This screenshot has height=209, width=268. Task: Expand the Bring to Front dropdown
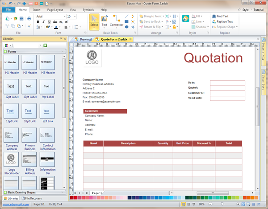click(163, 16)
